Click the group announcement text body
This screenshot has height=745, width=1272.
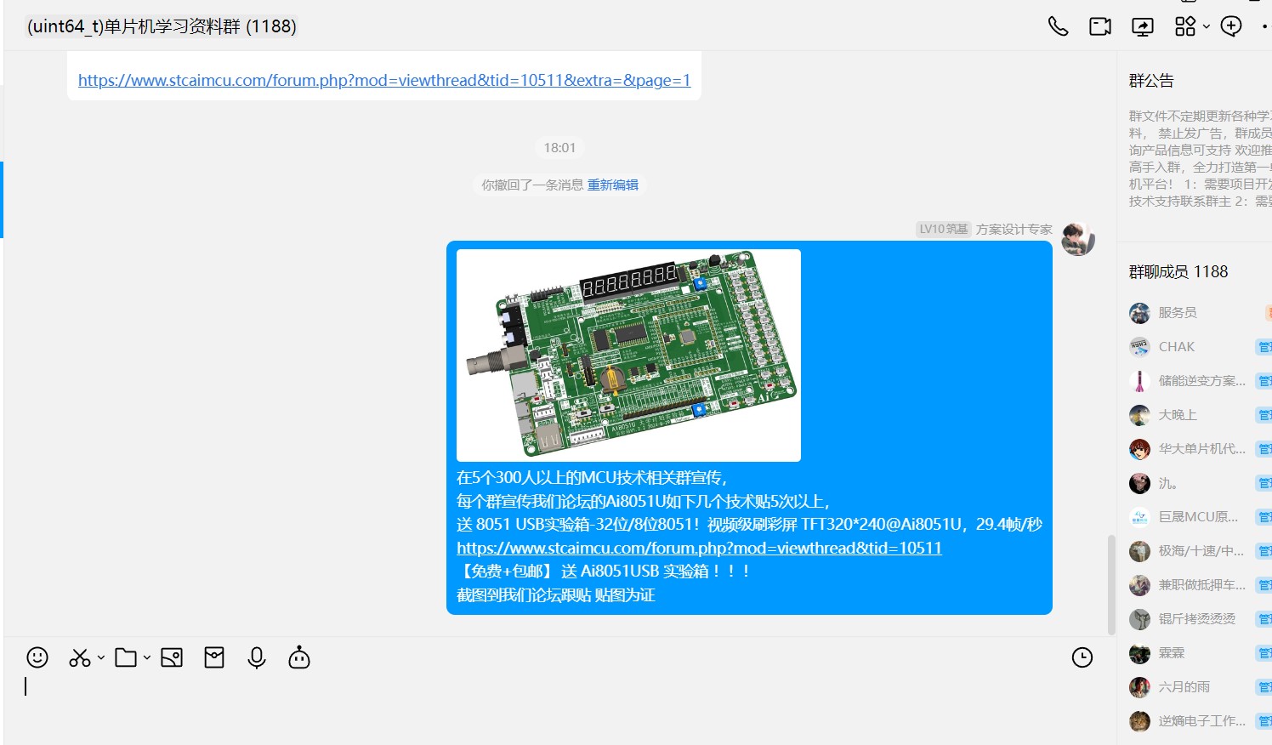tap(1200, 158)
